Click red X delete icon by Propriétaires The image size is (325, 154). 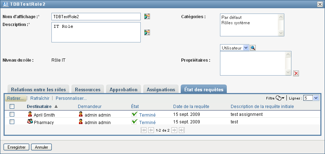(x=296, y=73)
